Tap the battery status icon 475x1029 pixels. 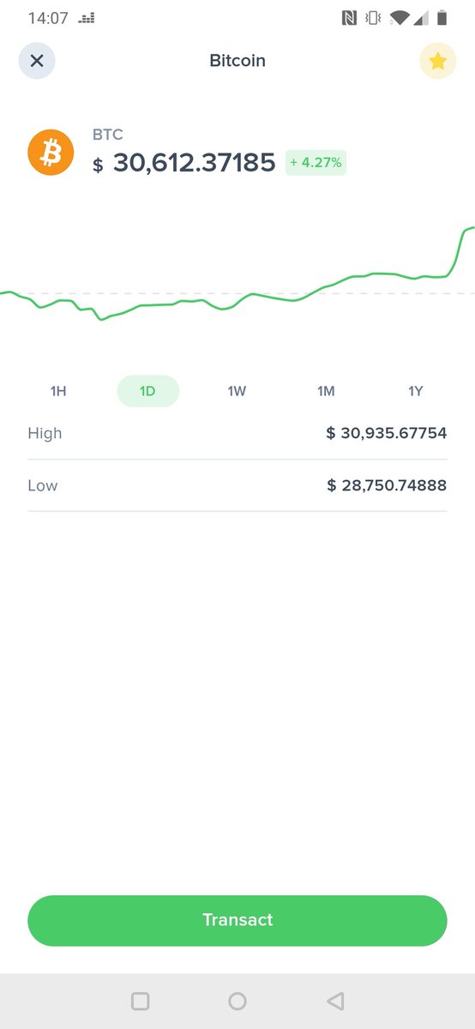pos(442,17)
